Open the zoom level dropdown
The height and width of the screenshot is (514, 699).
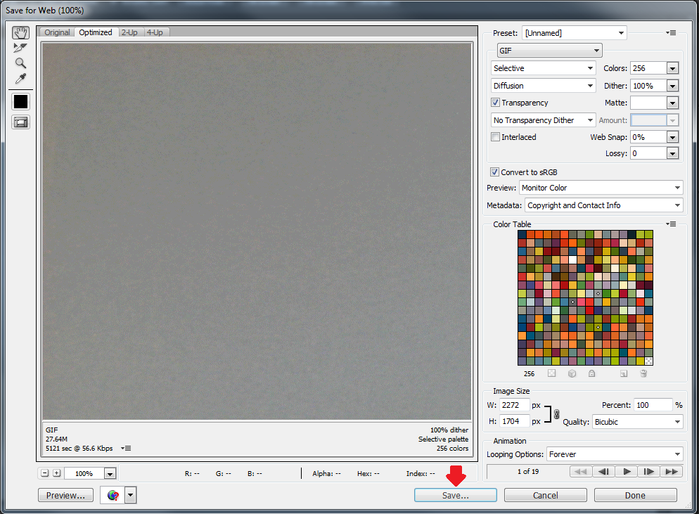110,473
